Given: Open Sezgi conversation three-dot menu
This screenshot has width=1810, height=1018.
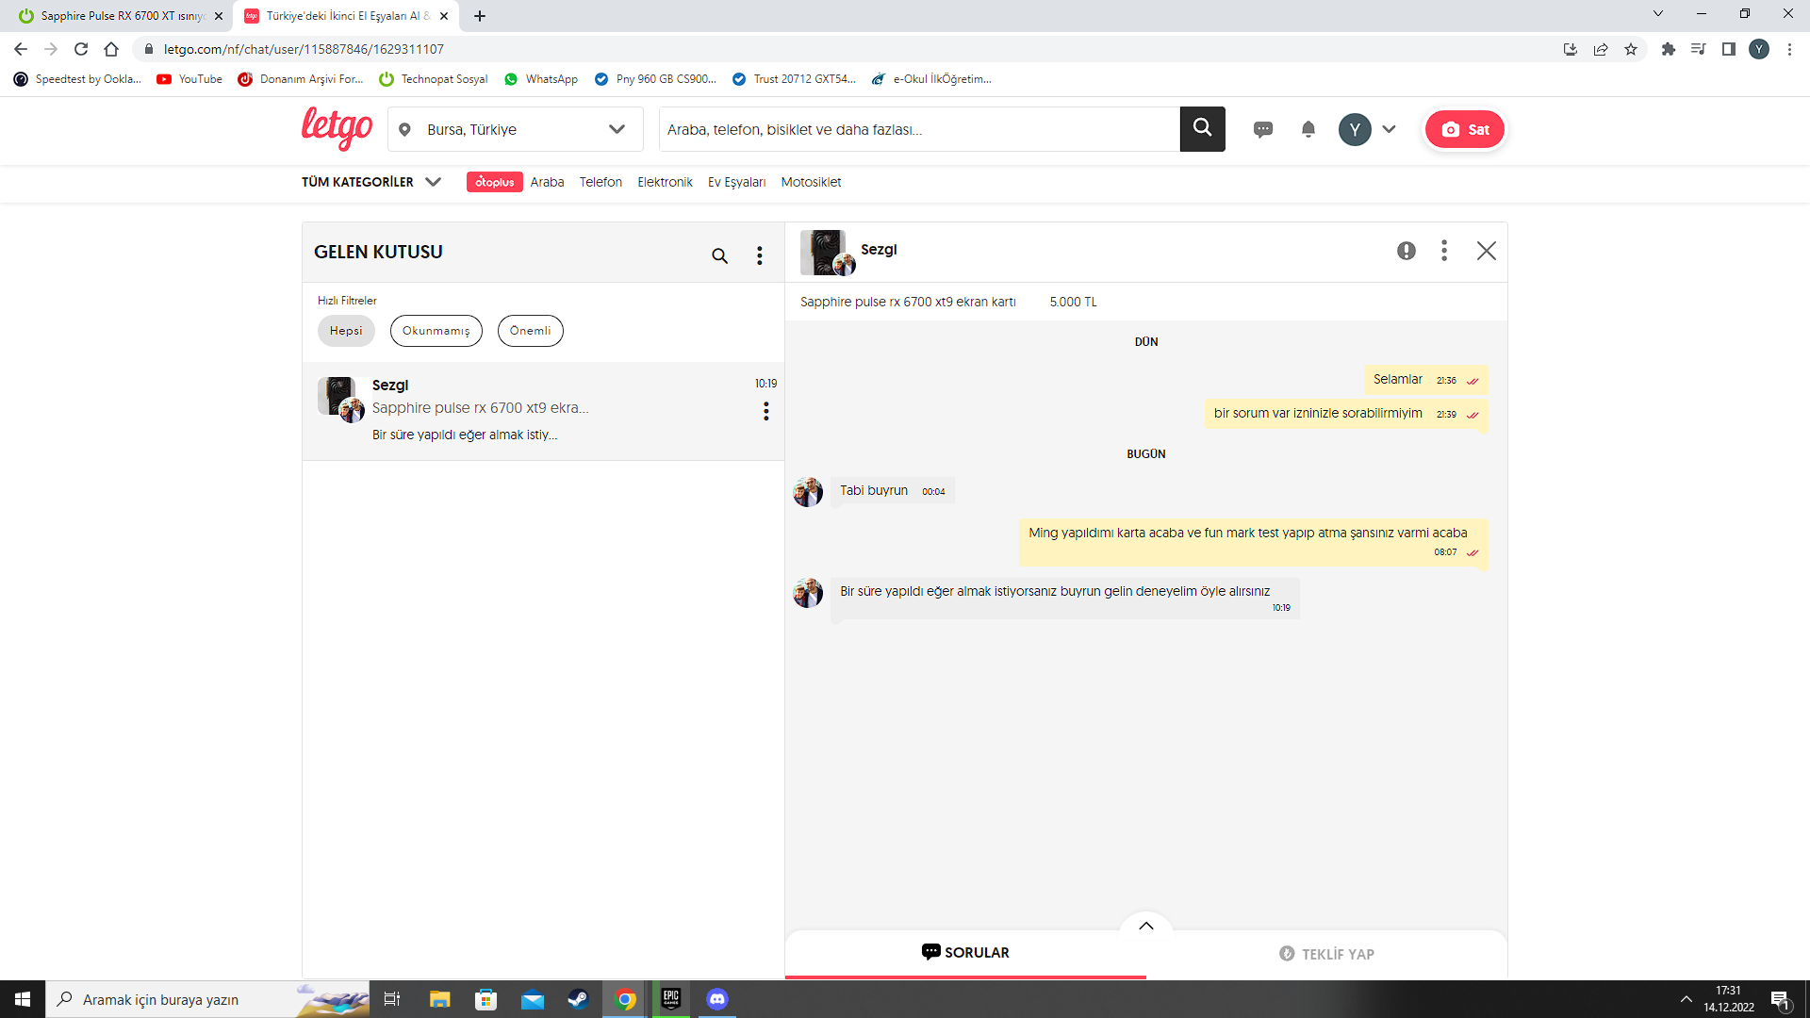Looking at the screenshot, I should pyautogui.click(x=765, y=411).
